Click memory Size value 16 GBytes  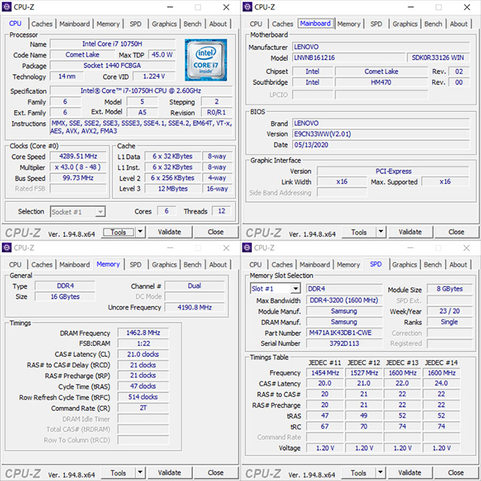pyautogui.click(x=65, y=297)
